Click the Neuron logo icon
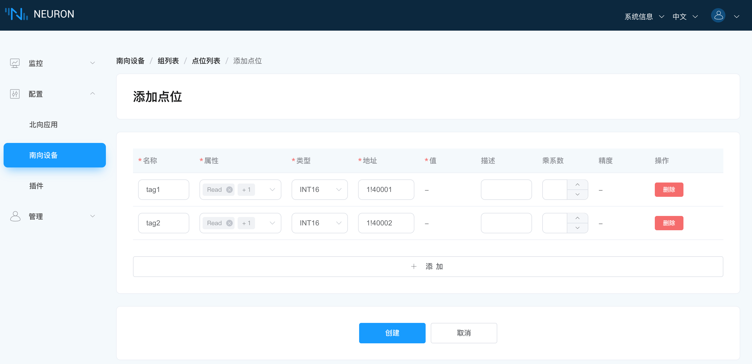Screen dimensions: 752x364 coord(16,14)
